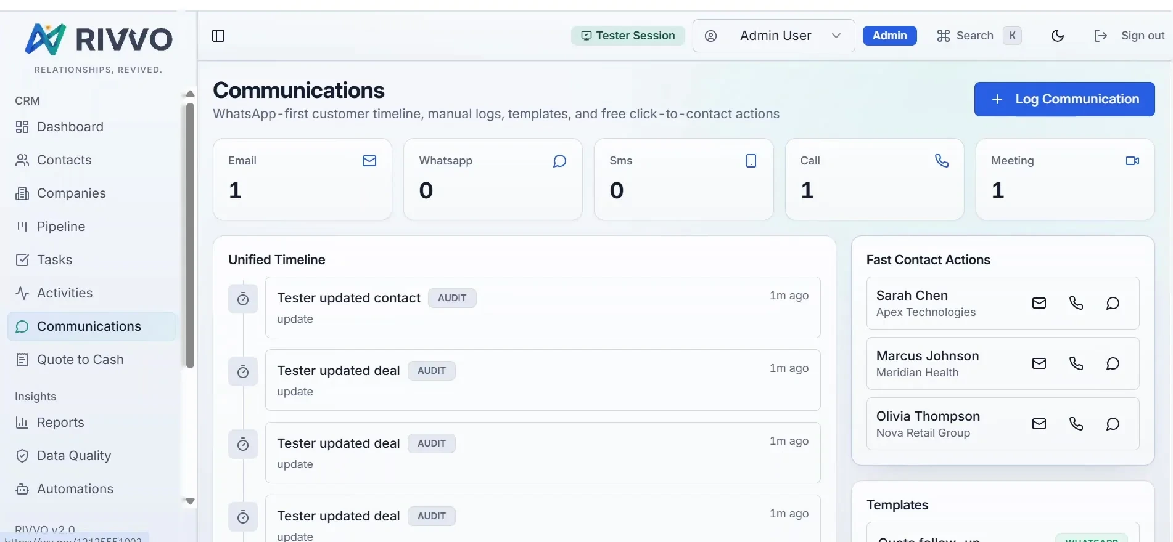Click the 'Olivia Thompson' contact name

pos(928,416)
